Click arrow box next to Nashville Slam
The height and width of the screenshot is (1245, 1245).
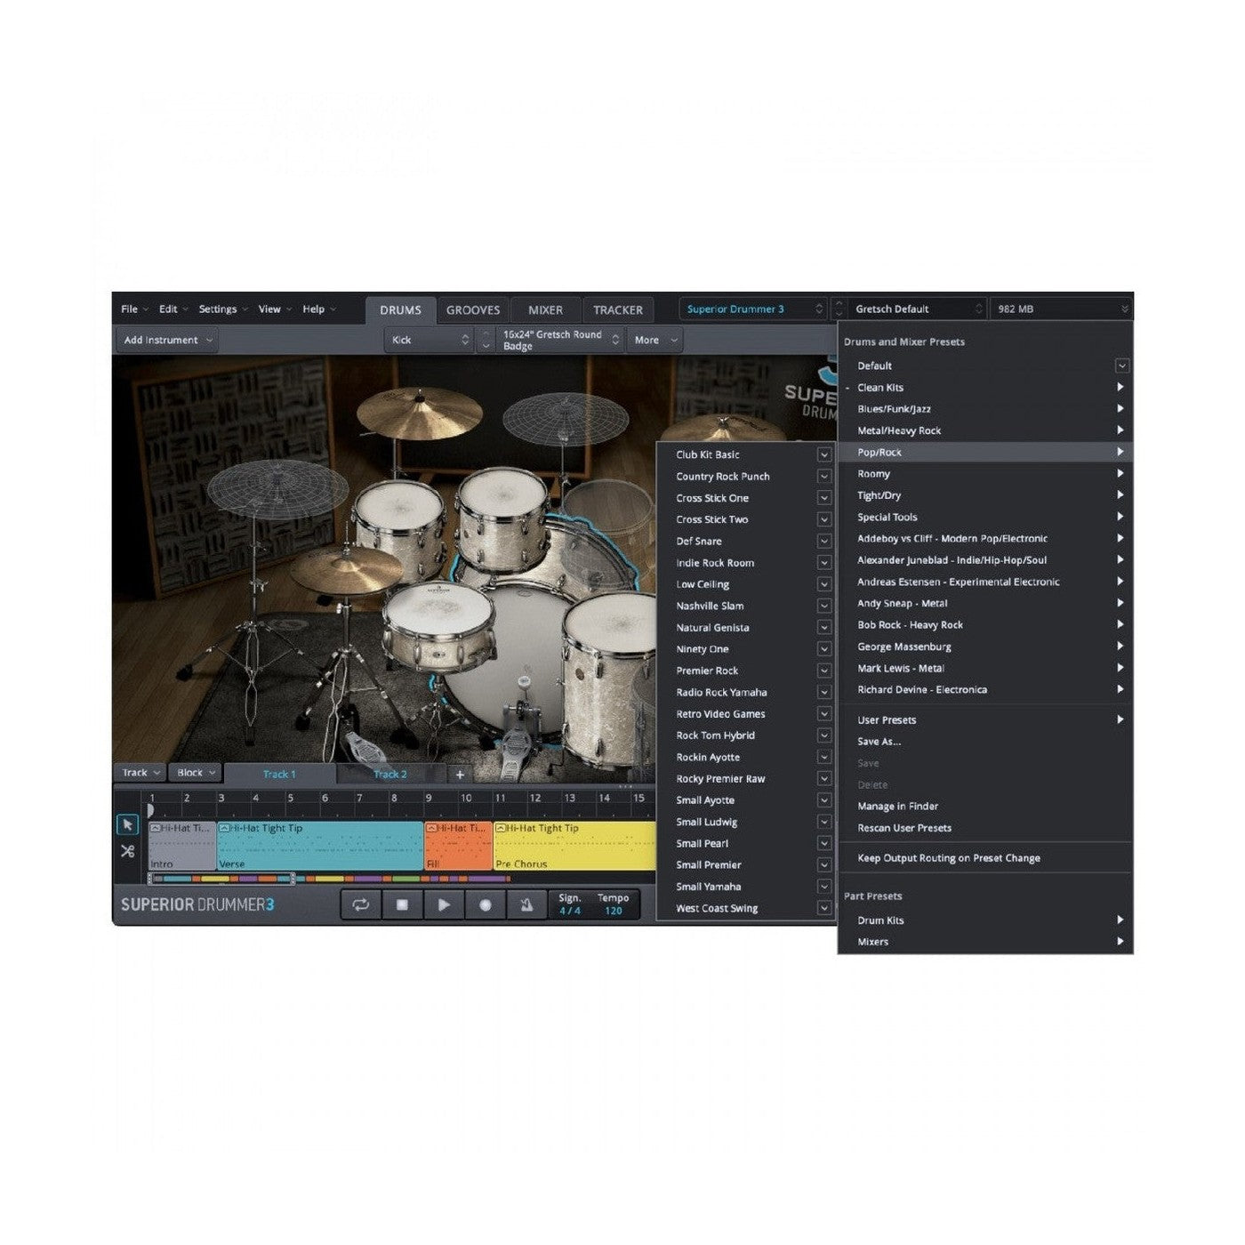[x=824, y=606]
